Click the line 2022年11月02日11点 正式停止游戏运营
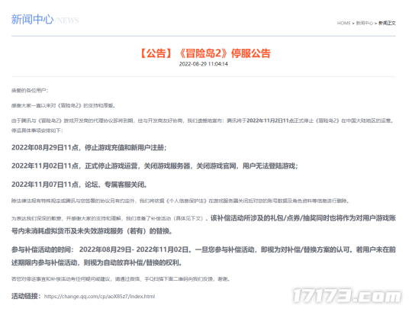Image resolution: width=412 pixels, height=312 pixels. coord(154,166)
